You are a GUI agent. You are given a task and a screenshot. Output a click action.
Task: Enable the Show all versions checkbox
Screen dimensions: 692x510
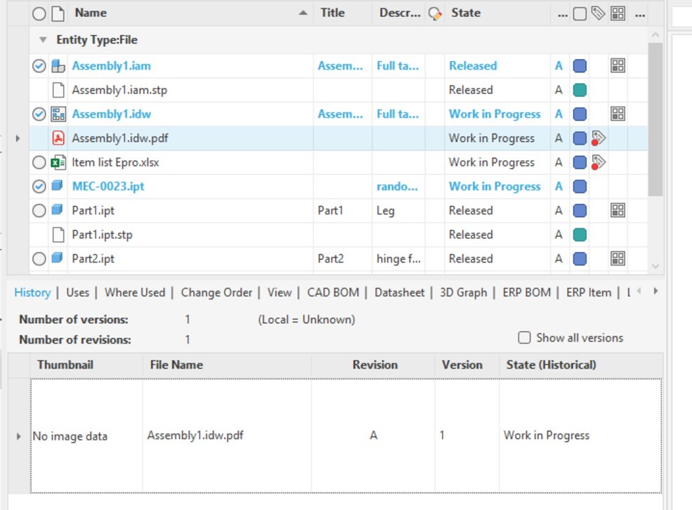524,338
